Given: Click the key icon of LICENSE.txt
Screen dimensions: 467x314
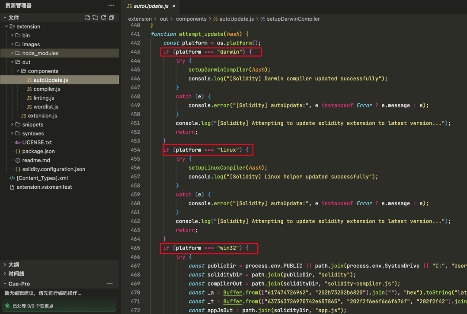Looking at the screenshot, I should coord(18,143).
